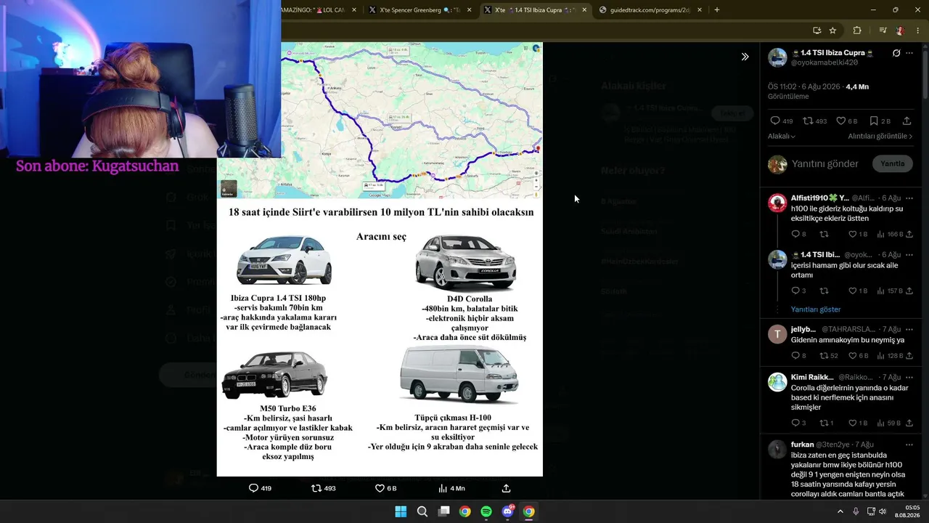The height and width of the screenshot is (523, 929).
Task: Open the 1.4 TSI Ibiza Cupra author avatar
Action: tap(777, 57)
